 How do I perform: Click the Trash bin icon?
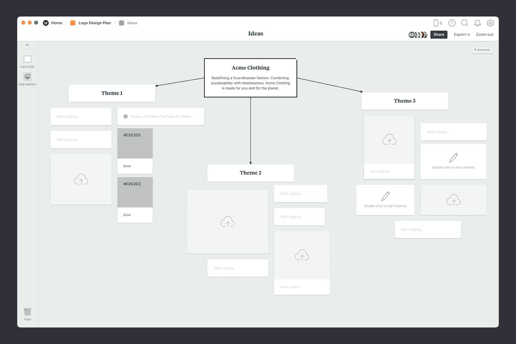tap(28, 312)
